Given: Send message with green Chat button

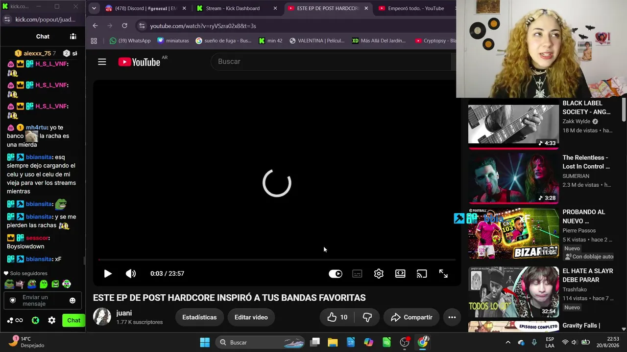Looking at the screenshot, I should (x=73, y=321).
